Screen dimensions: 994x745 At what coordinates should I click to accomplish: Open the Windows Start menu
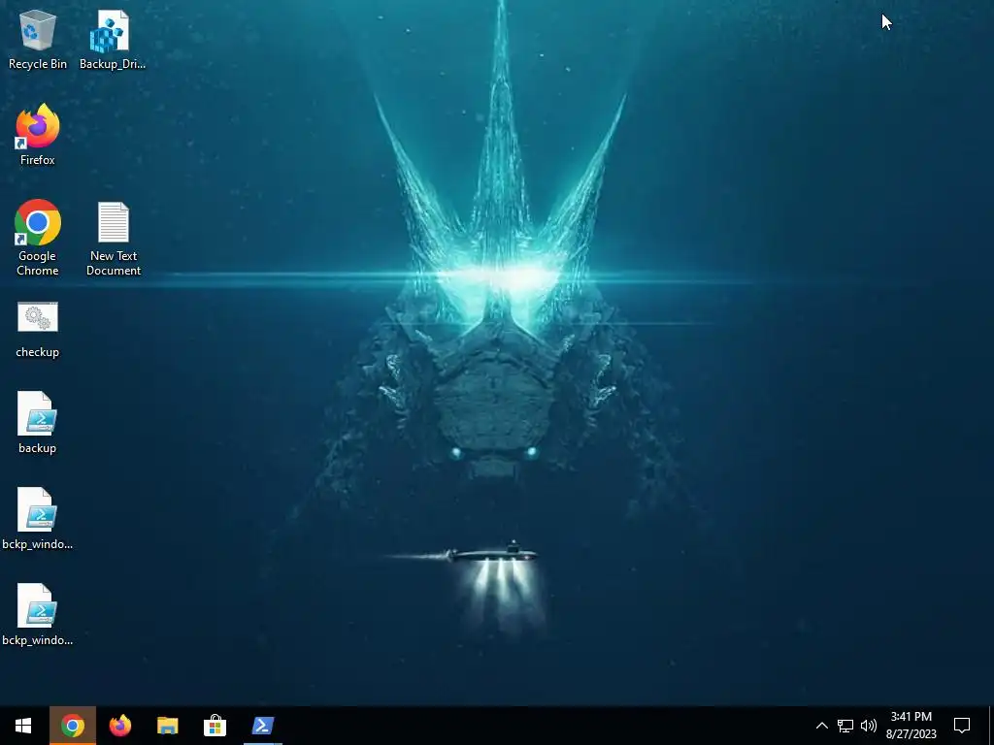coord(23,726)
